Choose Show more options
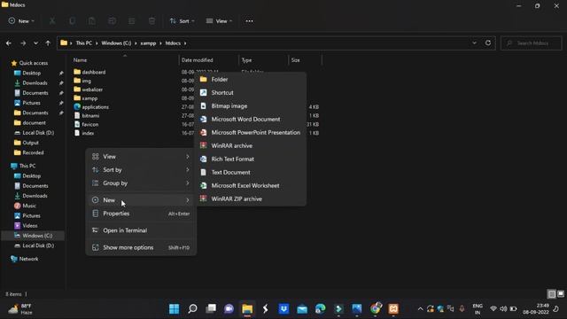 [141, 247]
